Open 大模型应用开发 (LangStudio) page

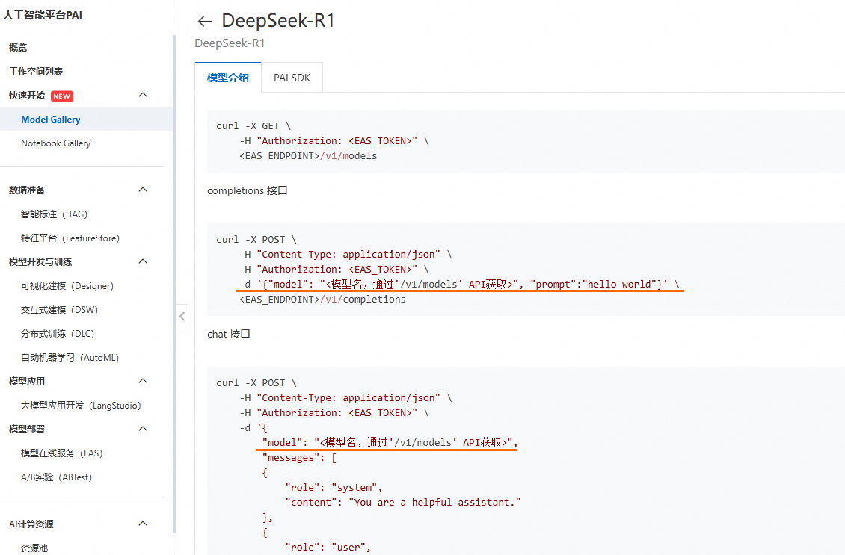[81, 406]
